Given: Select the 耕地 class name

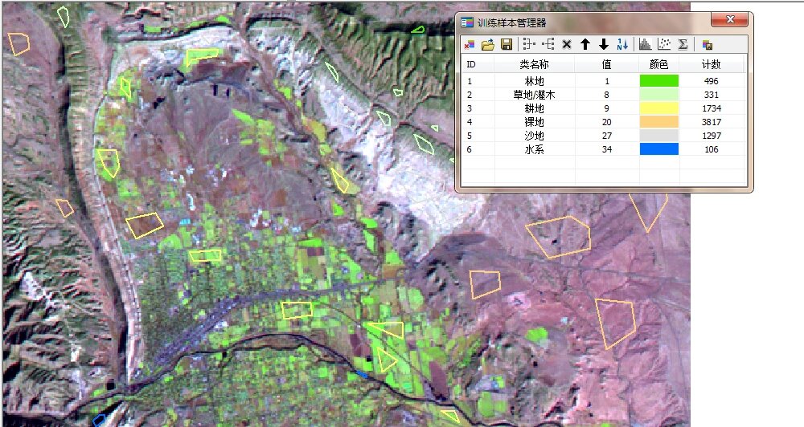Looking at the screenshot, I should click(x=534, y=108).
